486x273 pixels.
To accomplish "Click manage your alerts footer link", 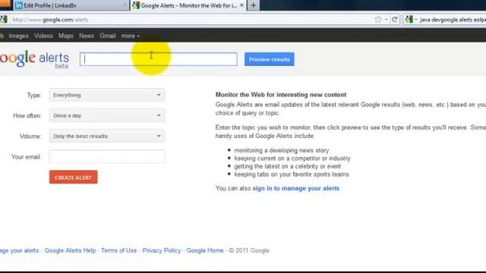I will 19,250.
